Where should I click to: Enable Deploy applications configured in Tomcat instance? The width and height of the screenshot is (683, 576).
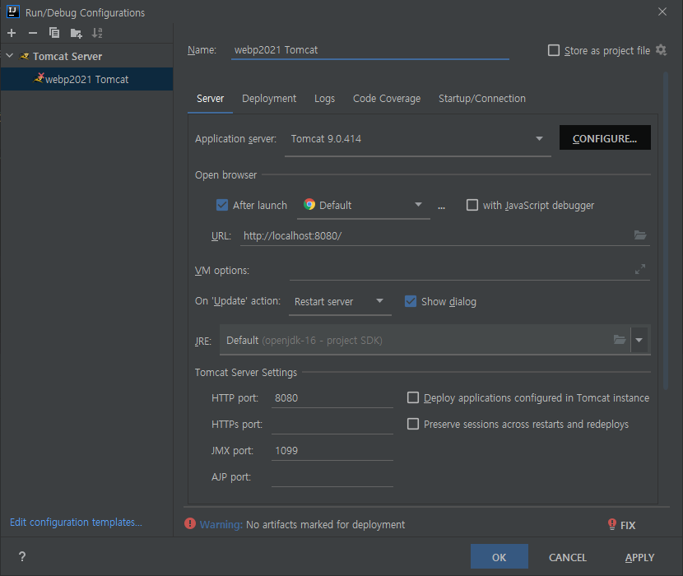click(413, 397)
